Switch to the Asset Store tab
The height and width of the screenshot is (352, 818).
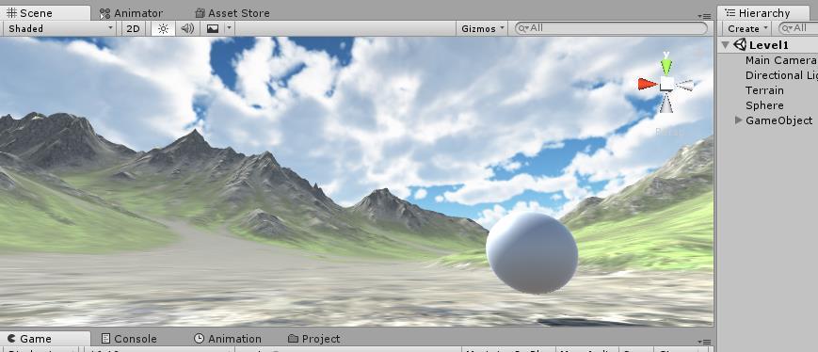coord(233,13)
